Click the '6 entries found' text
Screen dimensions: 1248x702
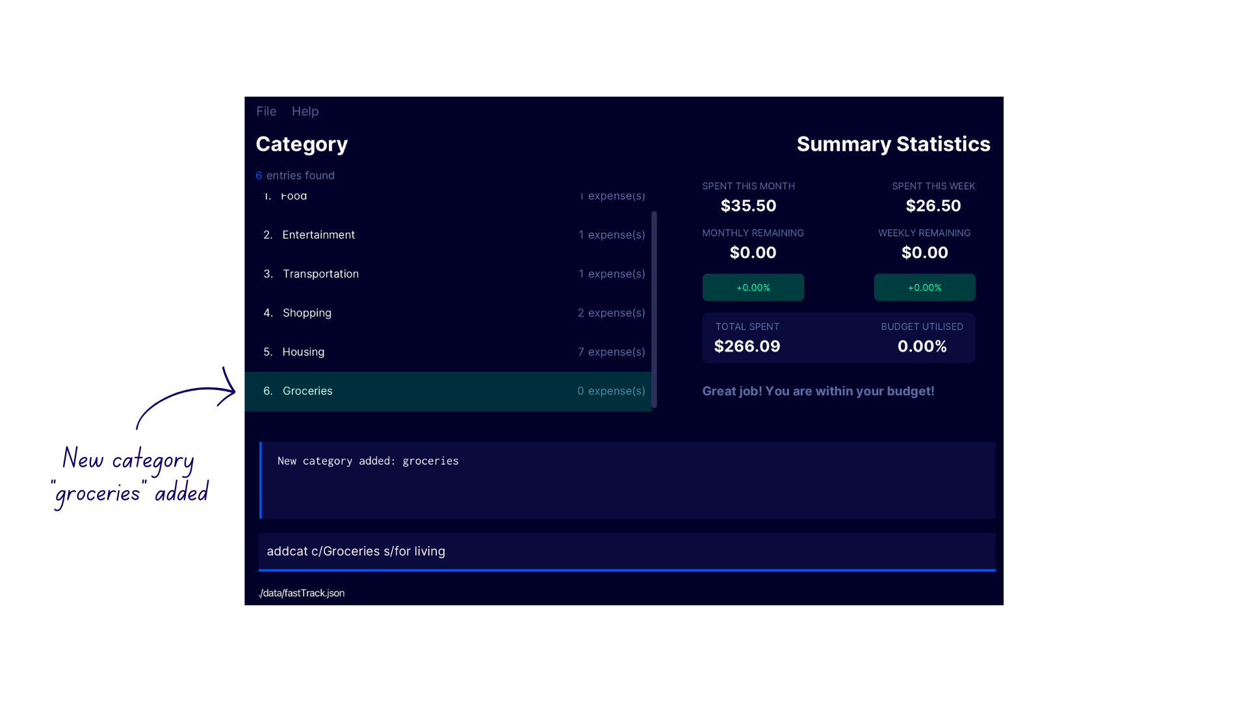tap(295, 175)
